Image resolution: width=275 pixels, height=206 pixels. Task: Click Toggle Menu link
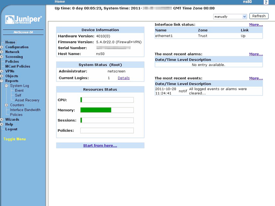tap(15, 139)
